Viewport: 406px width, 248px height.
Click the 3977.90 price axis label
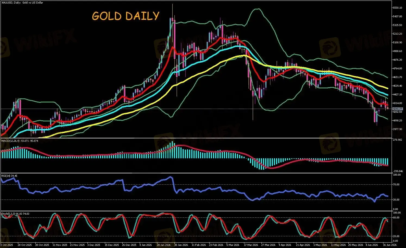coord(397,129)
